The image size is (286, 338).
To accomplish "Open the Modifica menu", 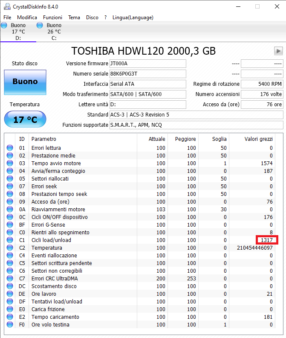I will [27, 17].
